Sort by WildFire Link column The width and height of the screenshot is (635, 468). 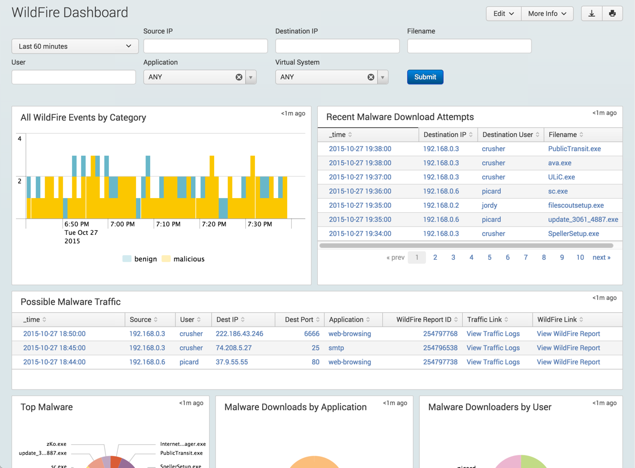(x=560, y=320)
